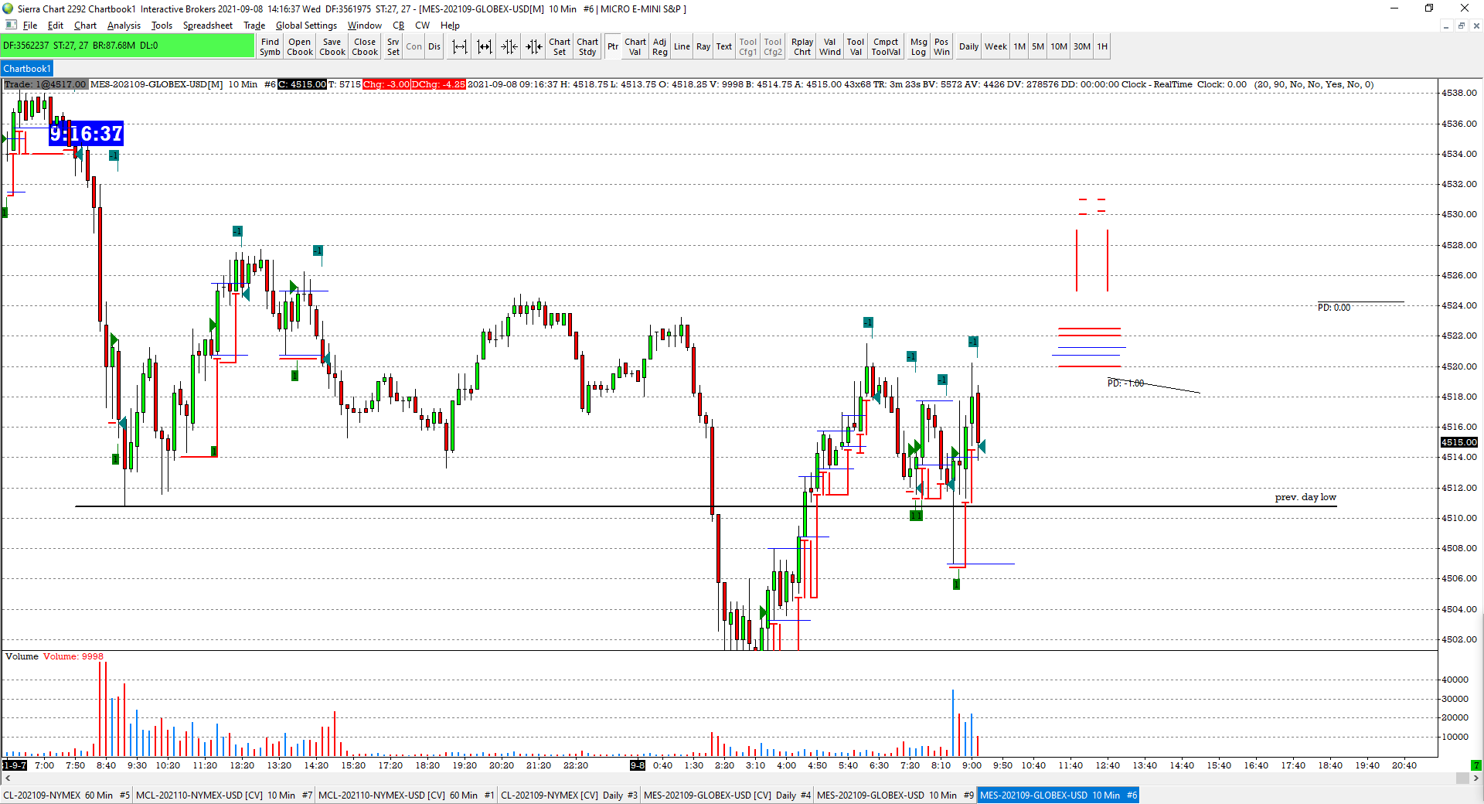
Task: Open the Trade menu
Action: [x=254, y=26]
